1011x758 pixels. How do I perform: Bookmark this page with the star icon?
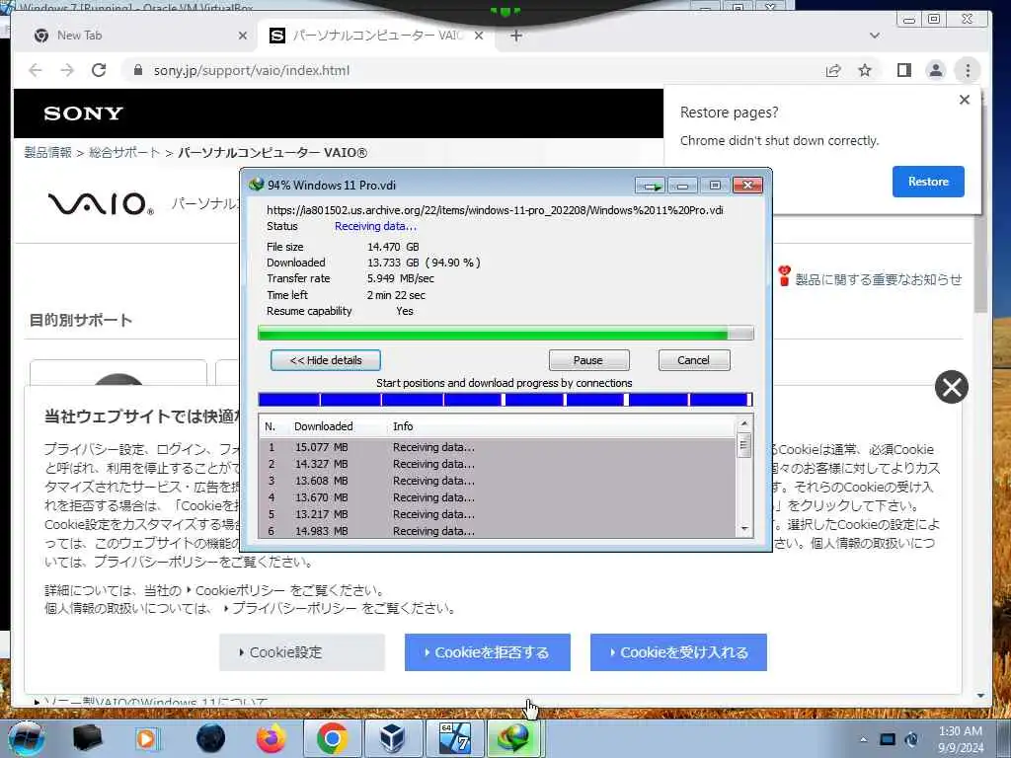(865, 70)
